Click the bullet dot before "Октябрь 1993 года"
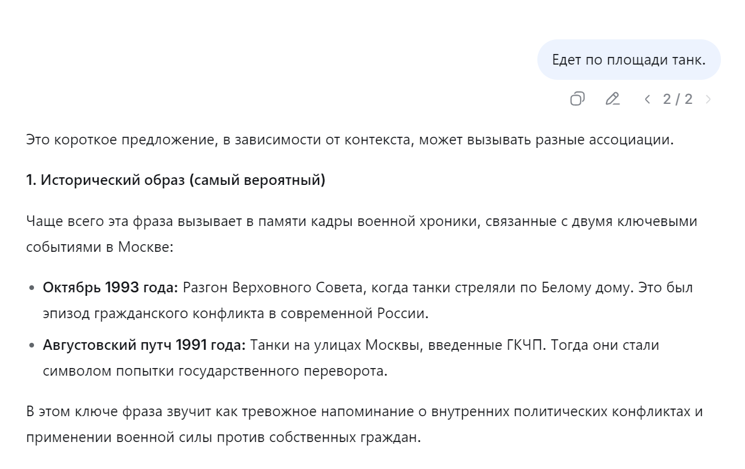This screenshot has height=469, width=745. [32, 288]
